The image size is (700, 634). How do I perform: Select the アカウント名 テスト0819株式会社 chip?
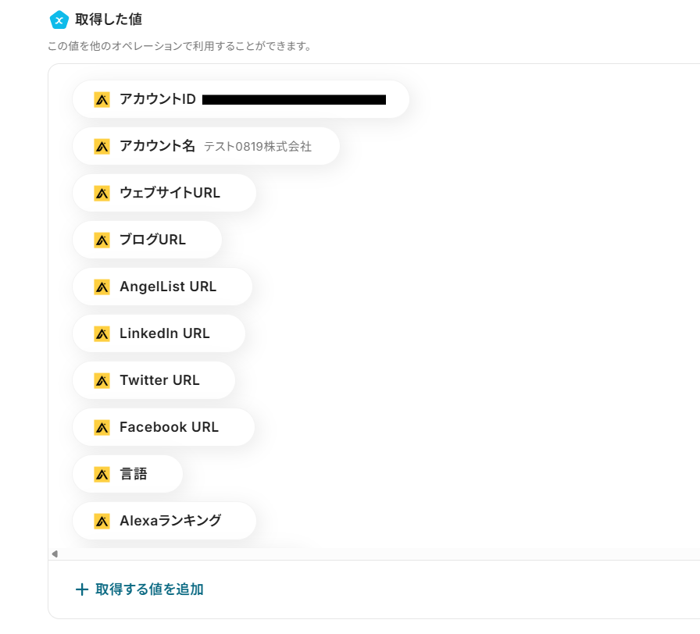(x=206, y=146)
